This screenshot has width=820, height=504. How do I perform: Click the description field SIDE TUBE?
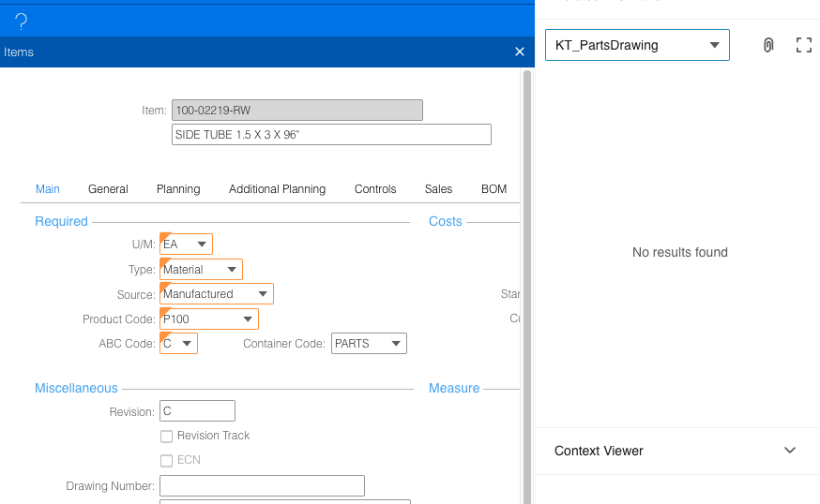tap(331, 135)
